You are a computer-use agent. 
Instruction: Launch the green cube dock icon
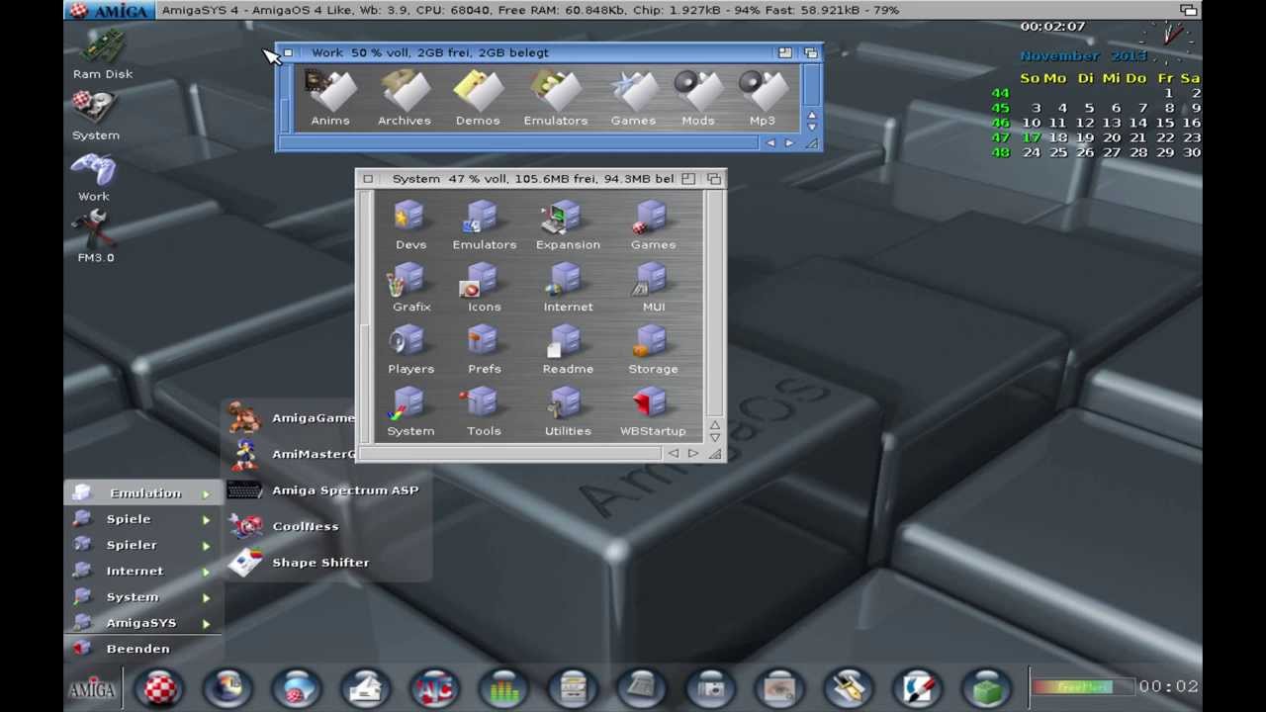[987, 688]
